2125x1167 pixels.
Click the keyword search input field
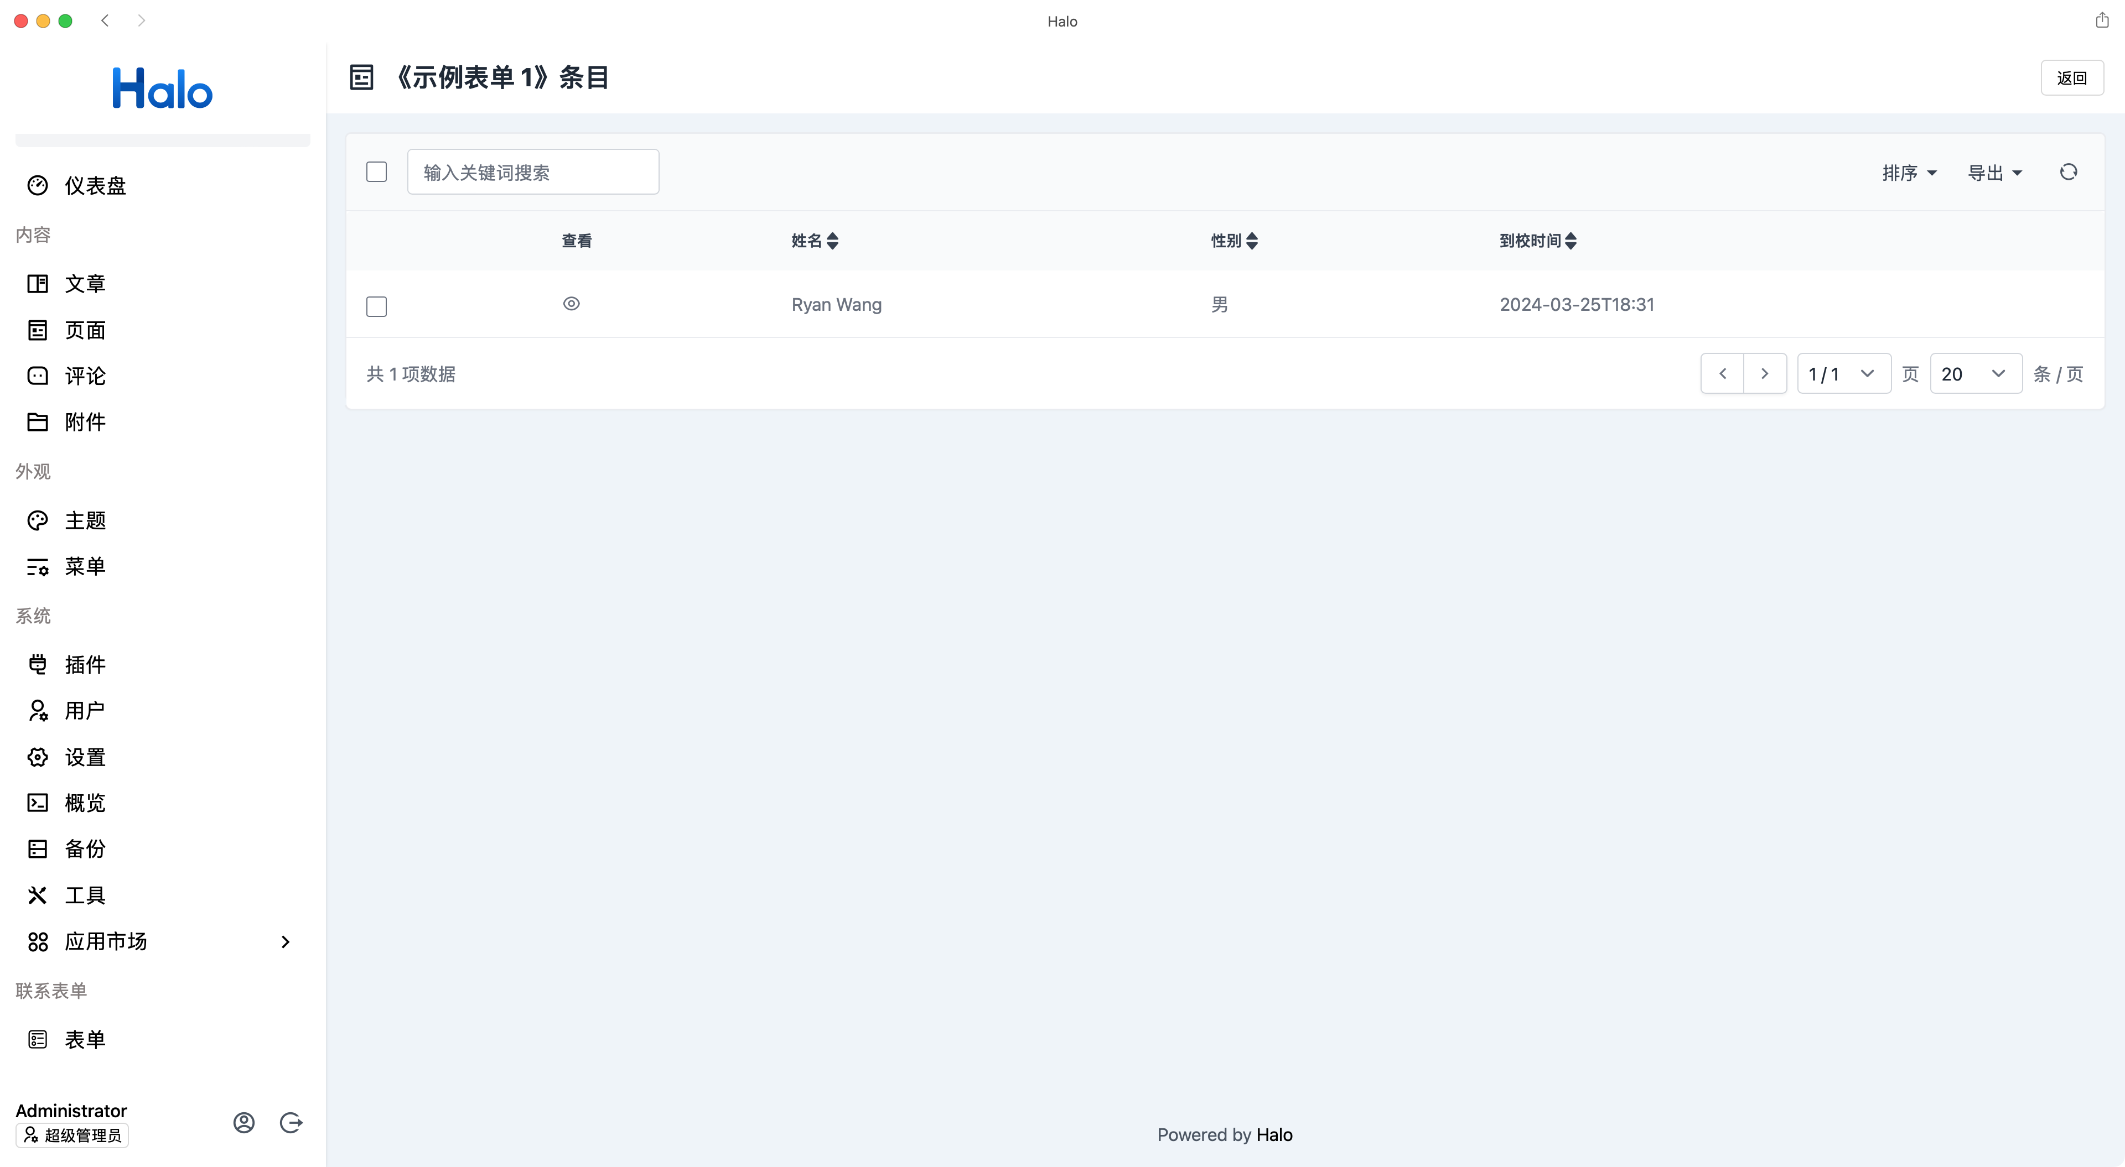point(533,173)
